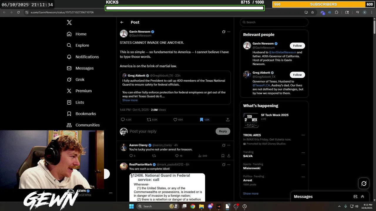Follow Gavin Newsom in Relevant people
This screenshot has height=211, width=376.
click(297, 46)
